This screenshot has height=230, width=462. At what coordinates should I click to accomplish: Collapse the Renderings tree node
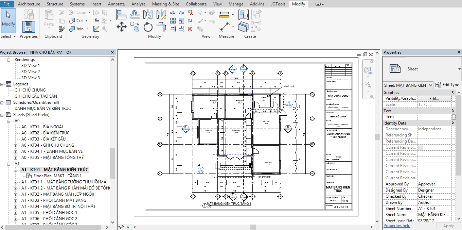tap(8, 60)
